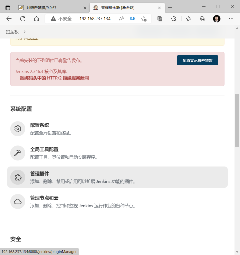This screenshot has height=255, width=240.
Task: Click the 配置显示哪些警告 button
Action: pos(197,60)
